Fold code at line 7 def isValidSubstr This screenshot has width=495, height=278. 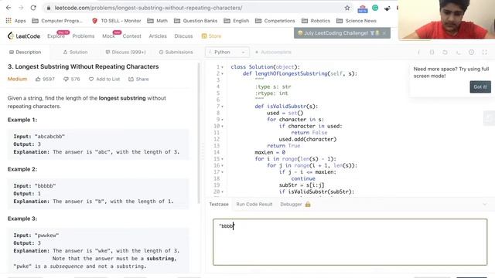[x=222, y=107]
